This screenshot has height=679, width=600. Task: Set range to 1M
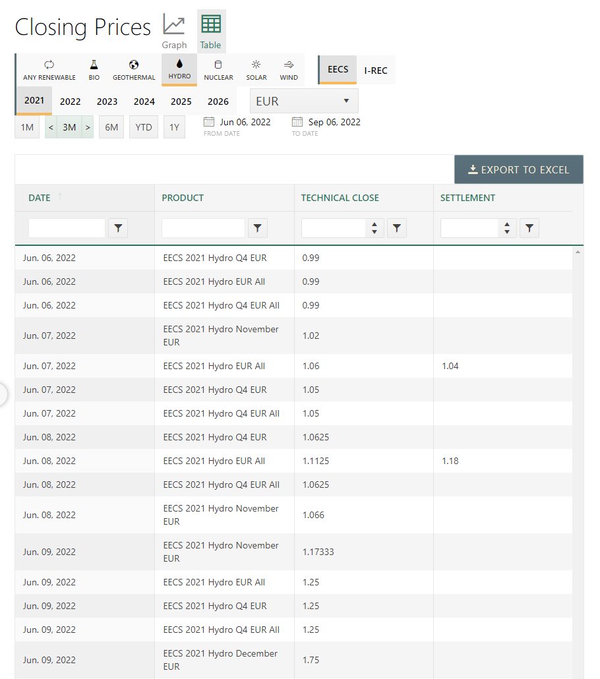[27, 127]
